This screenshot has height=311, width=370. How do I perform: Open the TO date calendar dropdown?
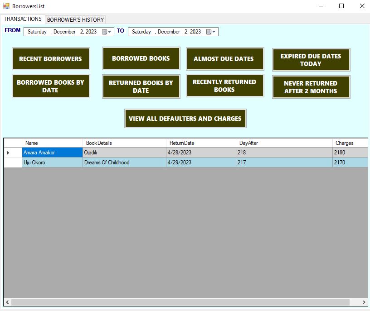(x=211, y=32)
